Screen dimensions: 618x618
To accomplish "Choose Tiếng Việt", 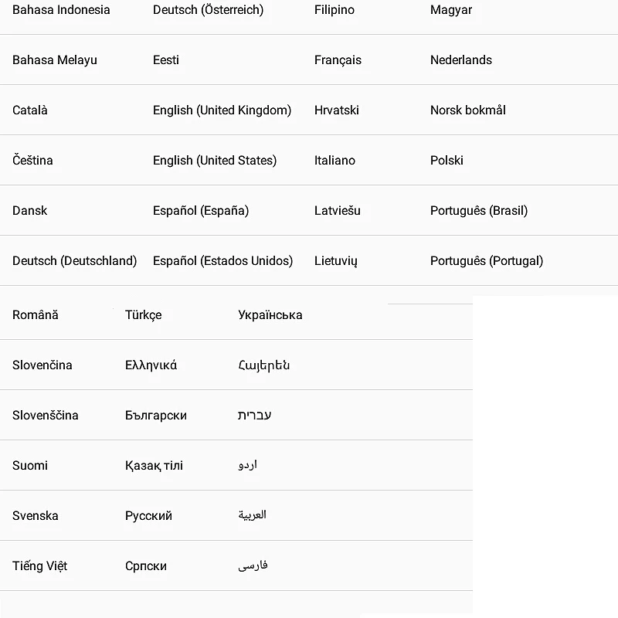I will pyautogui.click(x=39, y=566).
